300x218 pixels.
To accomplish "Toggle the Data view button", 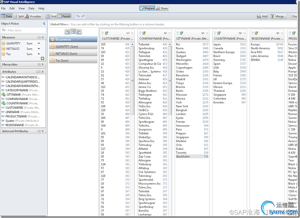I will [6, 16].
